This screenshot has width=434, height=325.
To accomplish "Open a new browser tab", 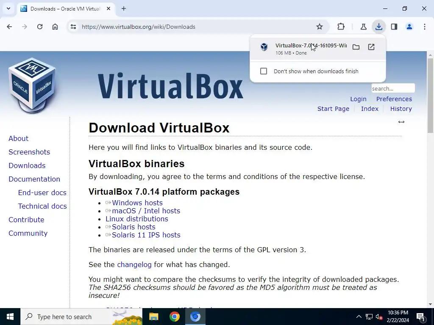I will coord(124,8).
